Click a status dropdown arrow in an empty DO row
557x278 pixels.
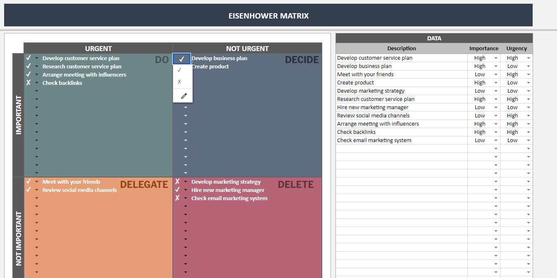[x=36, y=99]
